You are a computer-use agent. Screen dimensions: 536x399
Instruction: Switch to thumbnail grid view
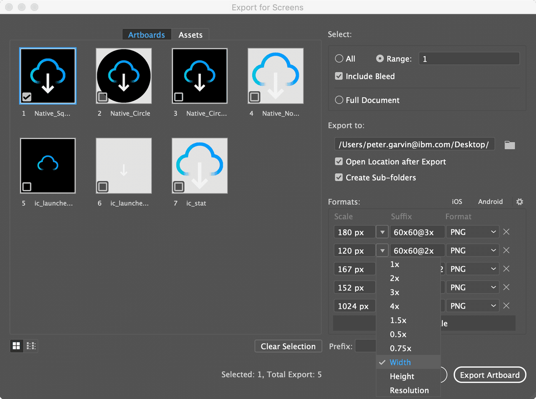pyautogui.click(x=16, y=346)
